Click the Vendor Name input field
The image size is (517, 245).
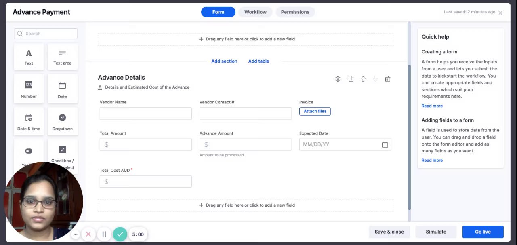tap(145, 114)
